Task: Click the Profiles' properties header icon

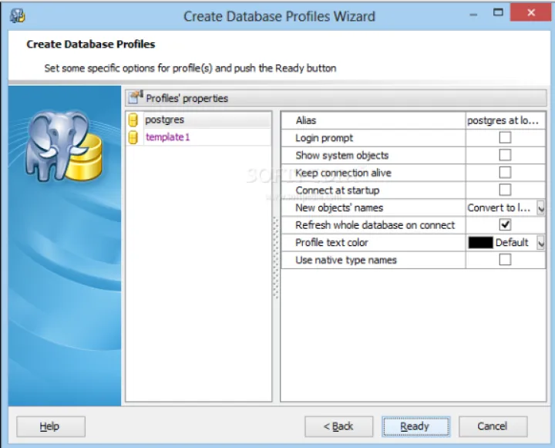Action: [x=136, y=98]
